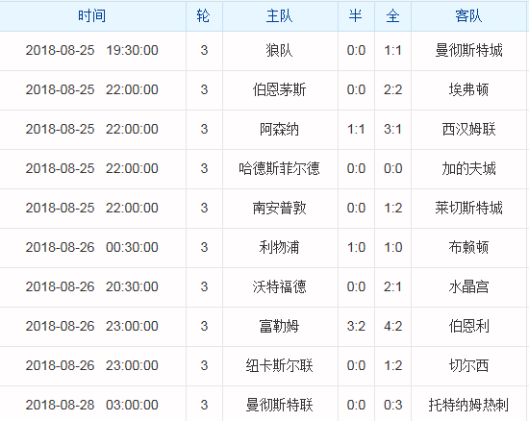Click full-time score 0:0 in 哈德斯菲尔德 row
The width and height of the screenshot is (529, 421).
coord(392,169)
